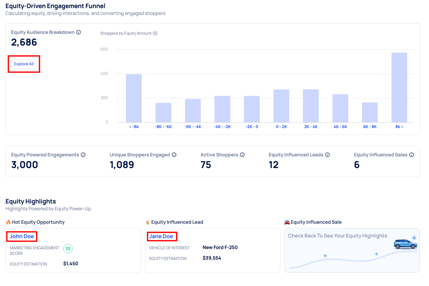Open Jane Doe's lead profile link
Image resolution: width=429 pixels, height=286 pixels.
161,236
